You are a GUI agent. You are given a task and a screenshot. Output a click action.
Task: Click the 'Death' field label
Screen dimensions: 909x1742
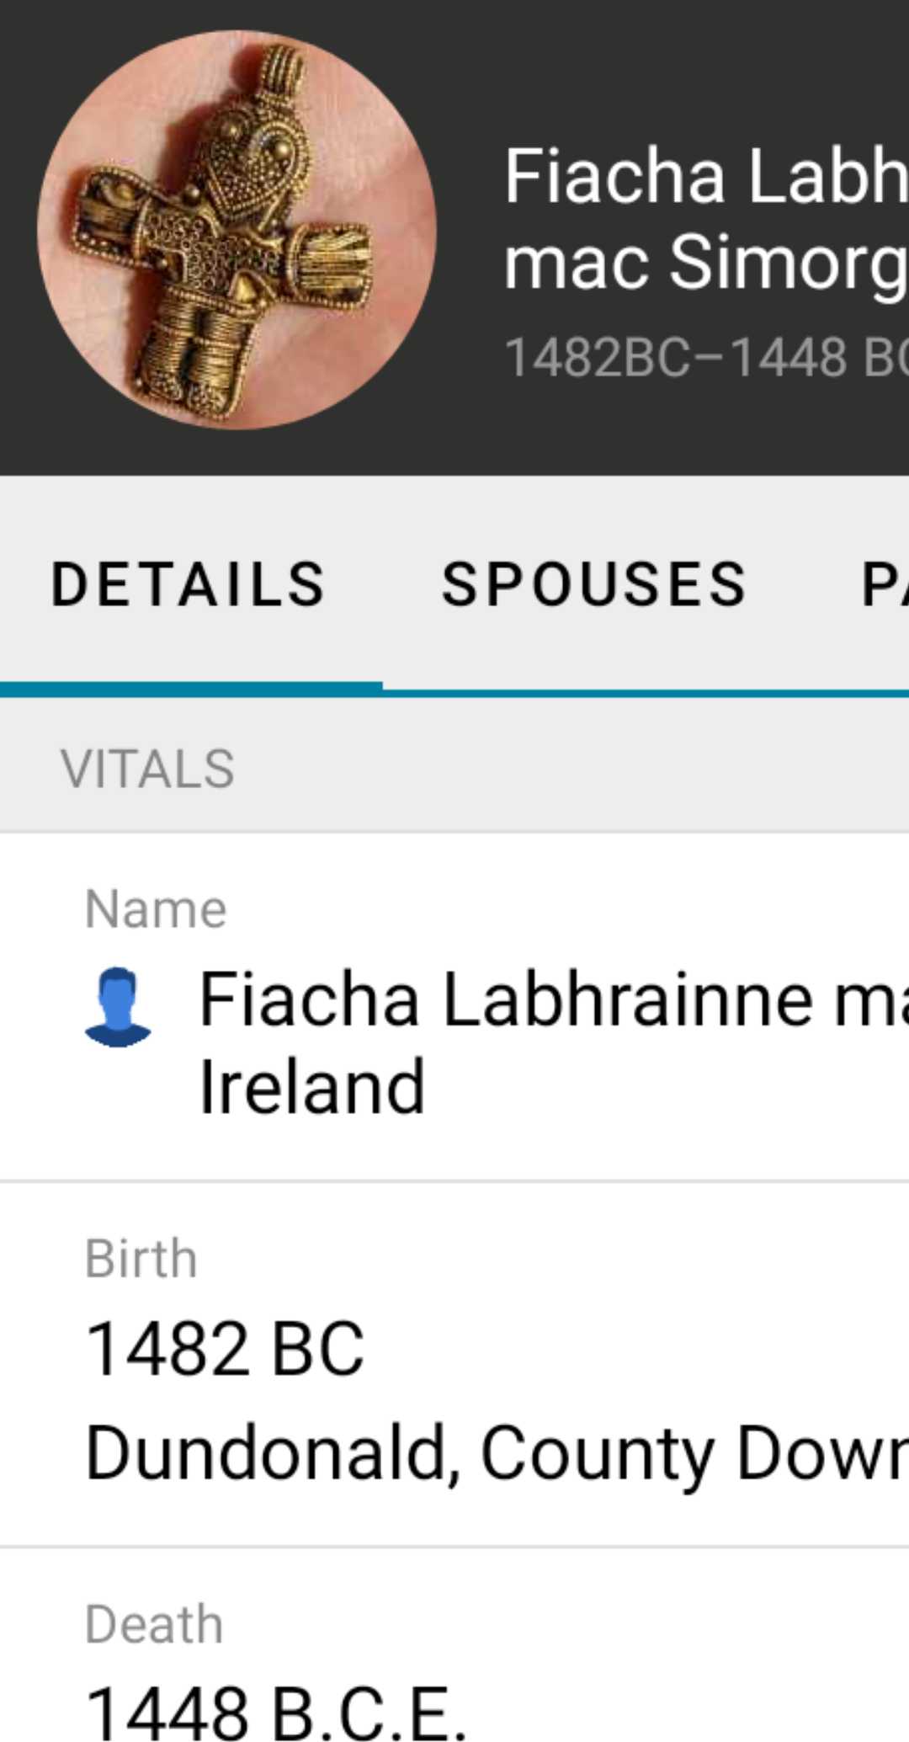pyautogui.click(x=154, y=1624)
